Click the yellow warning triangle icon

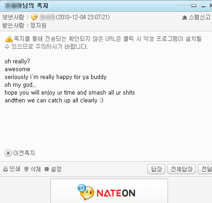pos(9,39)
